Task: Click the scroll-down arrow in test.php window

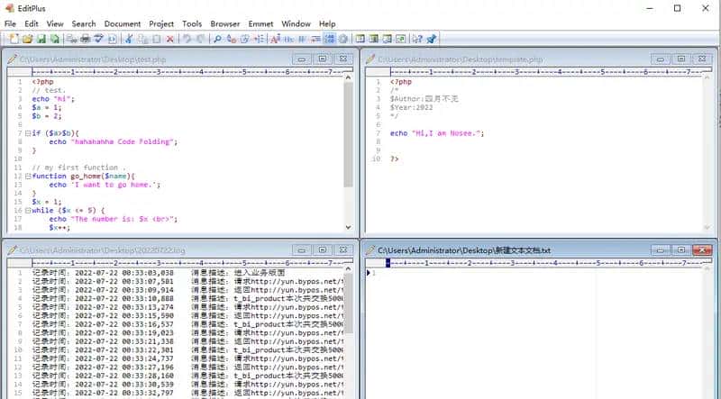Action: click(x=348, y=227)
